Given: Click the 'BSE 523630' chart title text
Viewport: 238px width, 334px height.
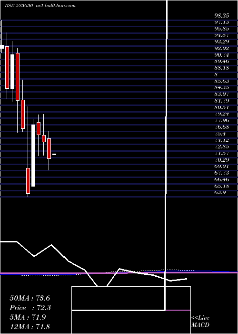Looking at the screenshot, I should tap(19, 6).
